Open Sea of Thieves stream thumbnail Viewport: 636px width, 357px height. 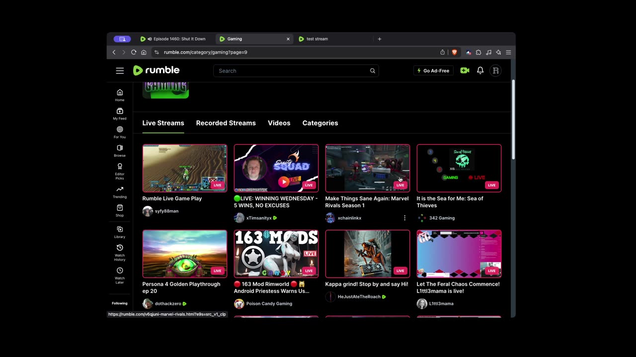pos(459,168)
